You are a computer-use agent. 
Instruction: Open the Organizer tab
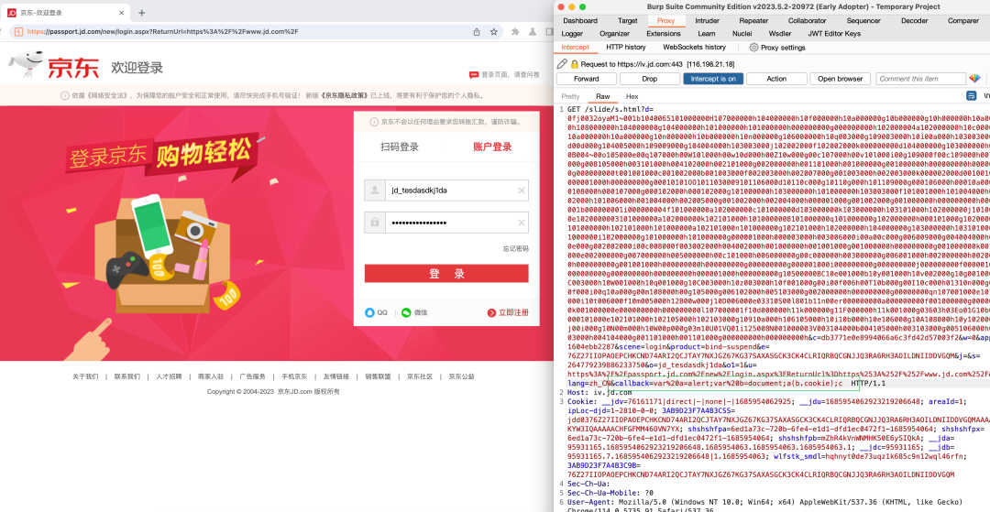(x=614, y=33)
